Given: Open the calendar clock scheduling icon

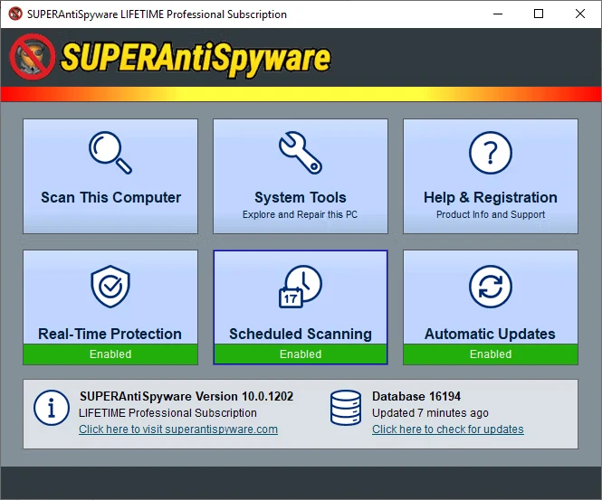Looking at the screenshot, I should coord(300,288).
